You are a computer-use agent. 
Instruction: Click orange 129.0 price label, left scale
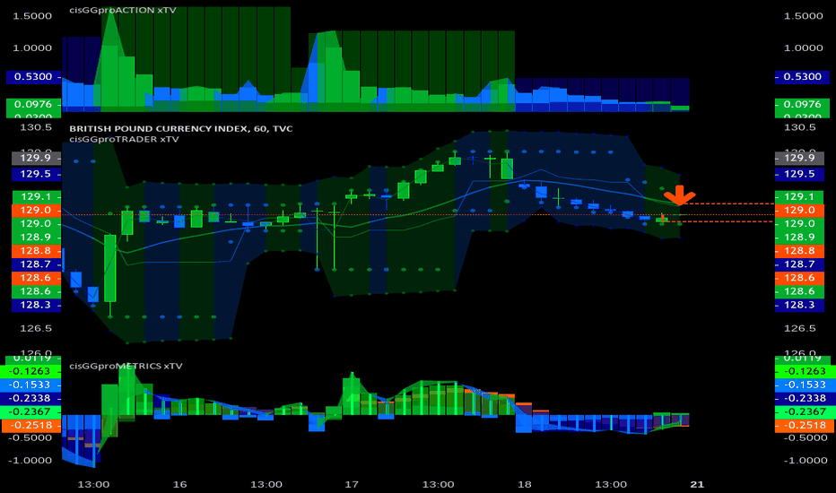[x=36, y=210]
